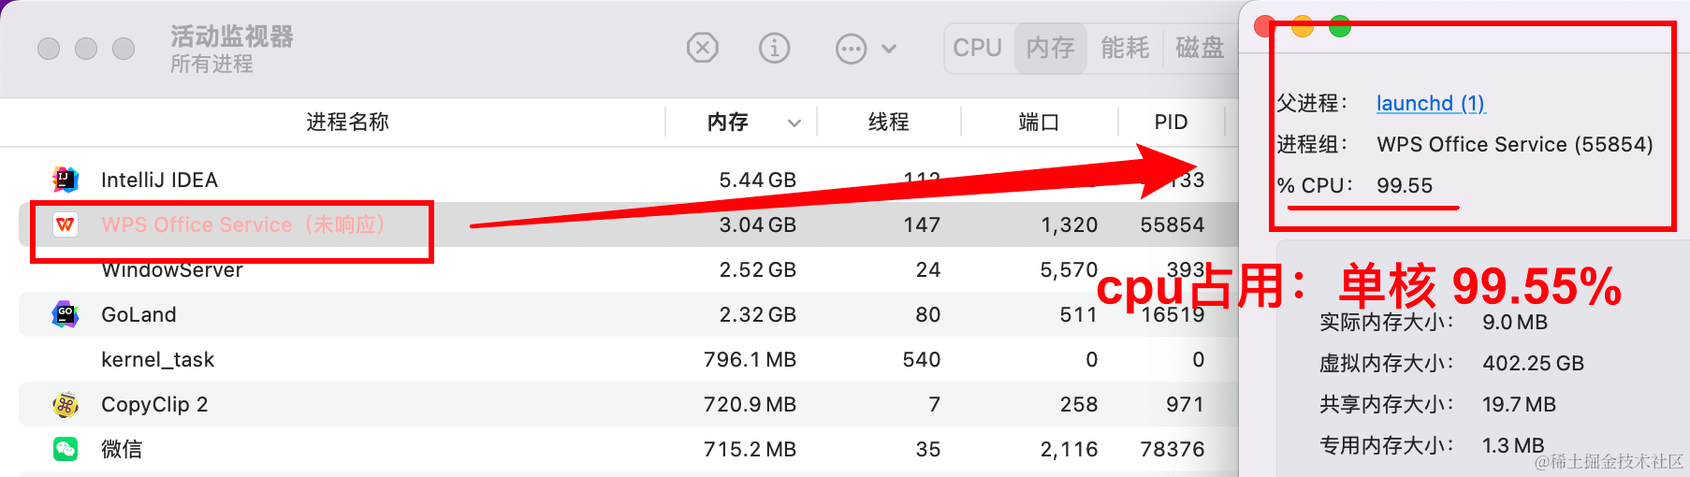Click the 720.9 MB memory value
Image resolution: width=1690 pixels, height=477 pixels.
click(x=750, y=404)
